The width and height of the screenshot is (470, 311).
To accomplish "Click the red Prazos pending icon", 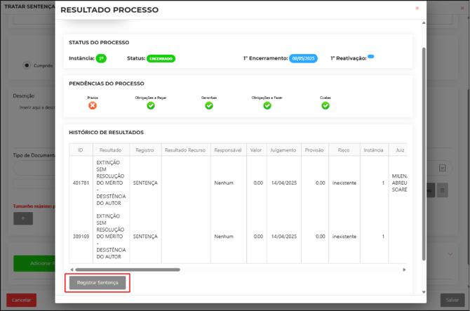I will tap(93, 106).
